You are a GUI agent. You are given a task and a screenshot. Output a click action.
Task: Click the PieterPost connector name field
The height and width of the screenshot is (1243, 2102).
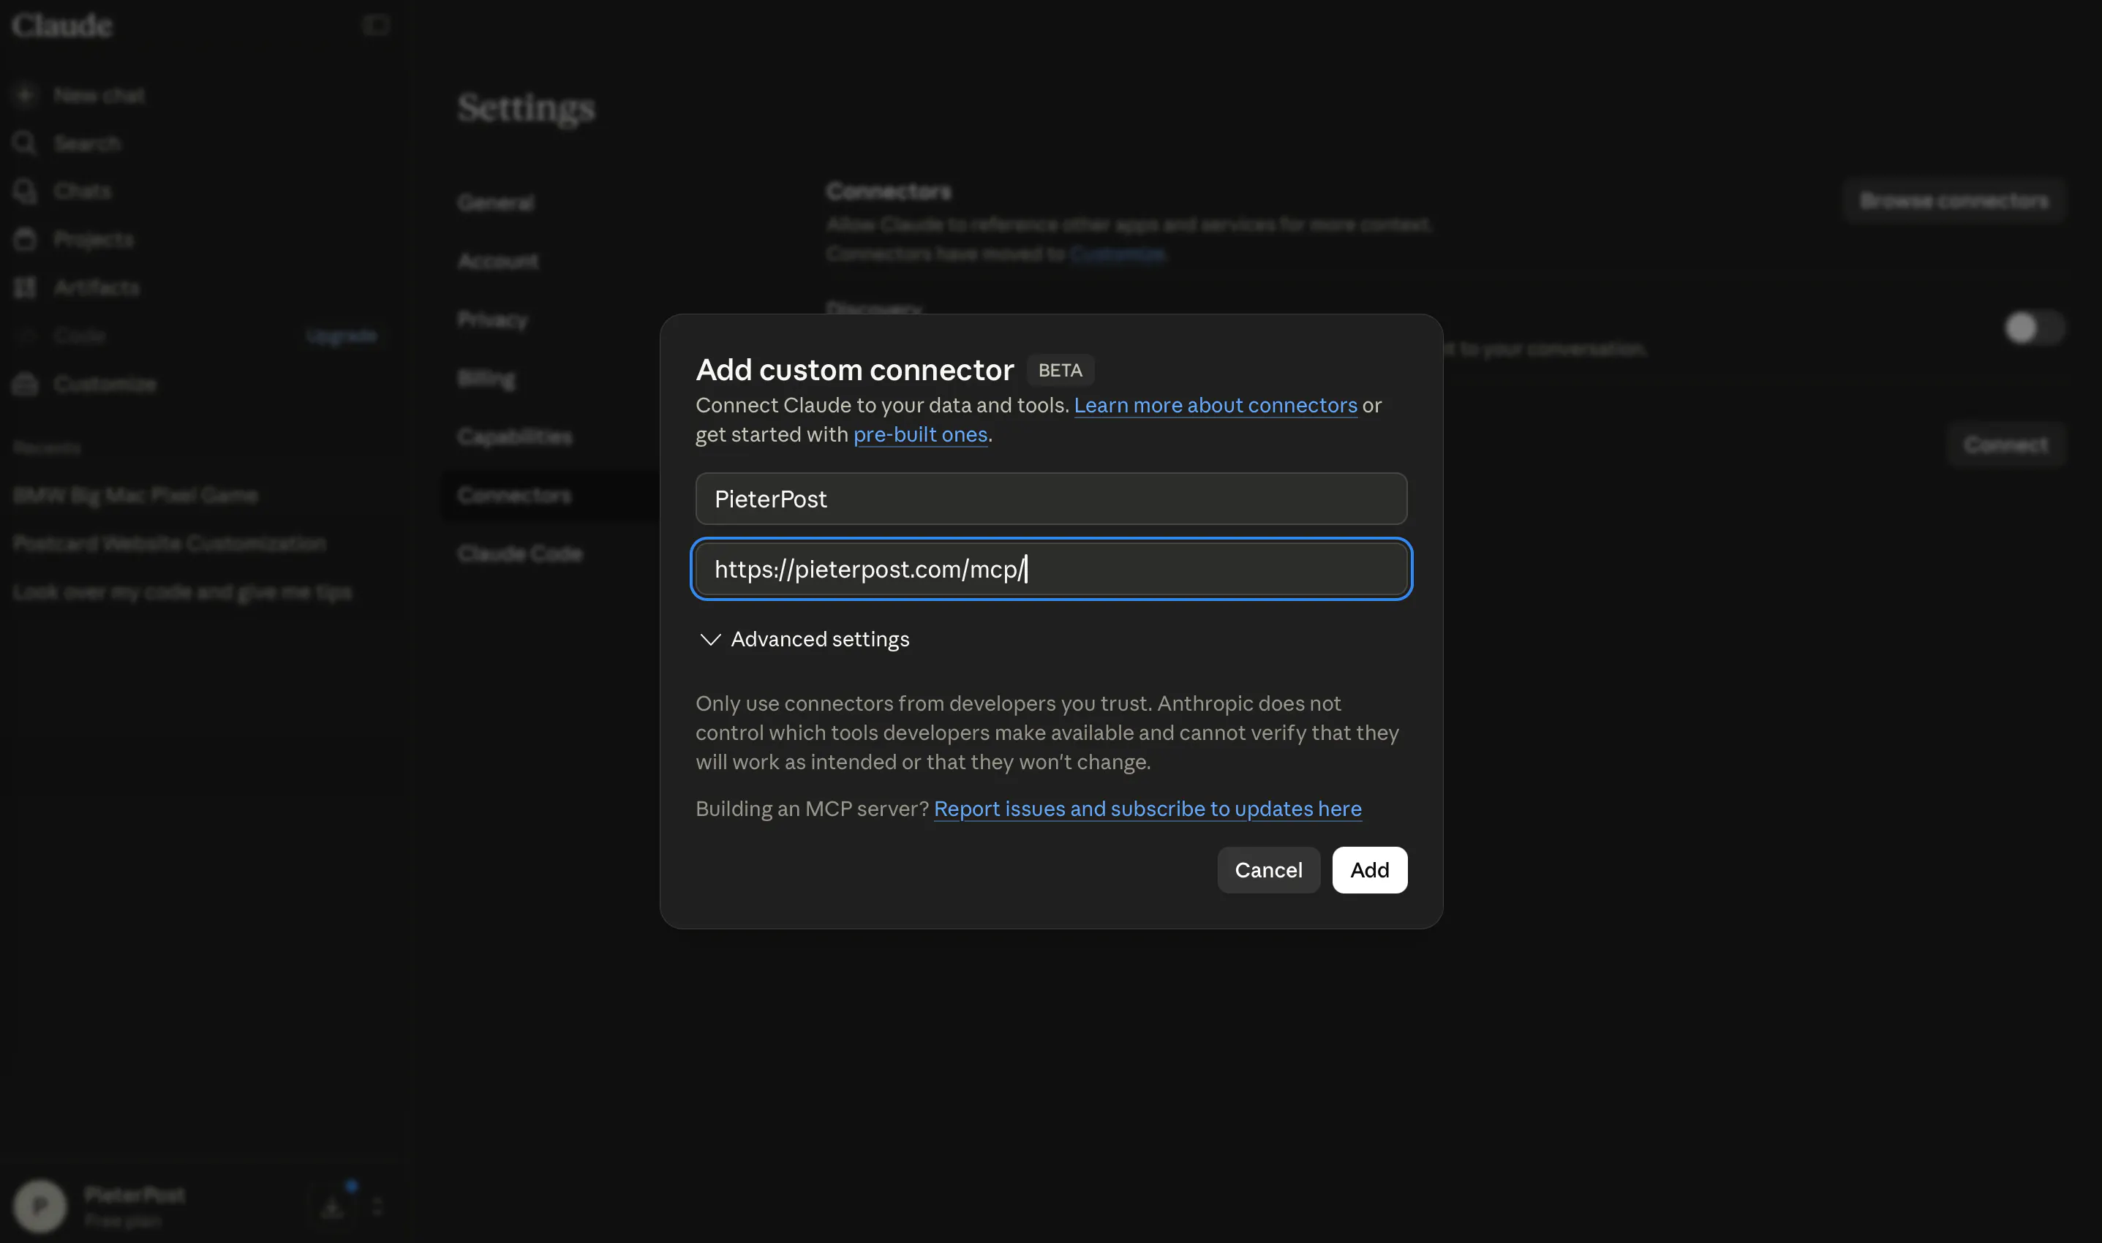click(x=1050, y=499)
